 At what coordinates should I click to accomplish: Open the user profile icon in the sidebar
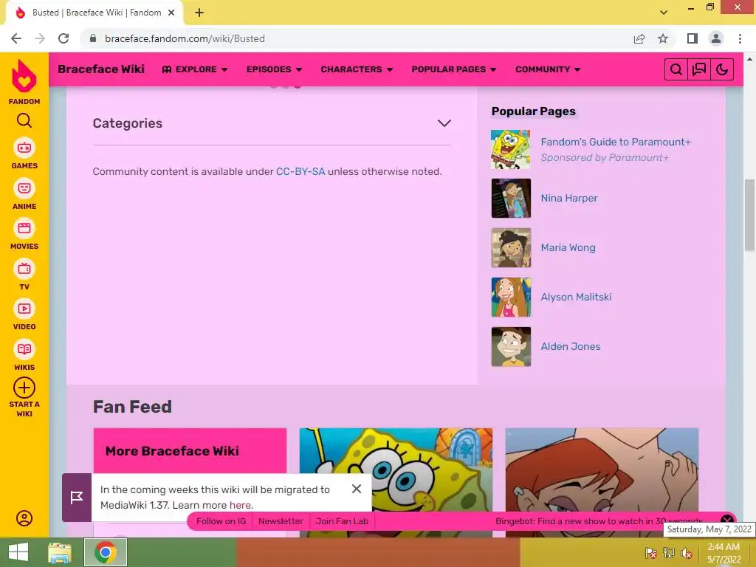click(x=24, y=518)
